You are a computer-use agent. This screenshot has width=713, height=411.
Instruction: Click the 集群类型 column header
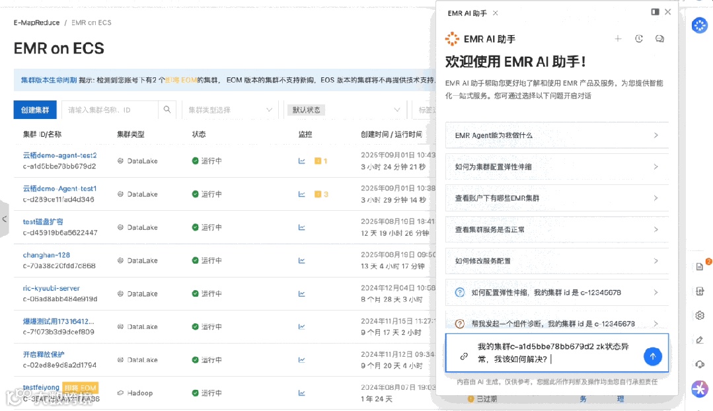(130, 134)
